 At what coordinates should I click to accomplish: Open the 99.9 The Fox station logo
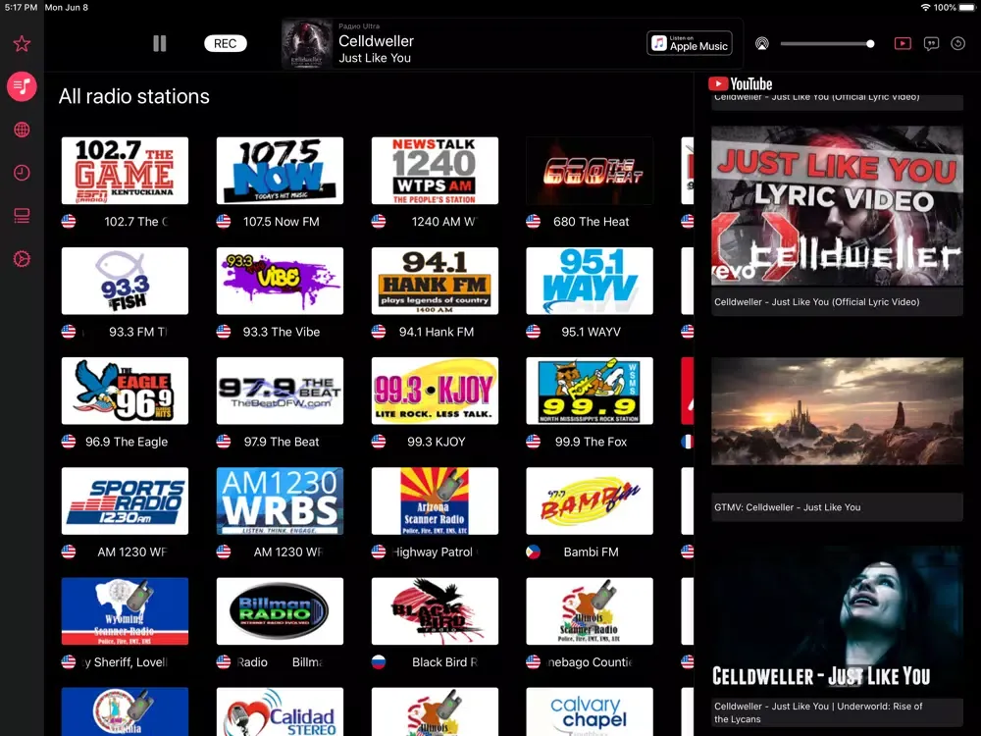click(590, 391)
